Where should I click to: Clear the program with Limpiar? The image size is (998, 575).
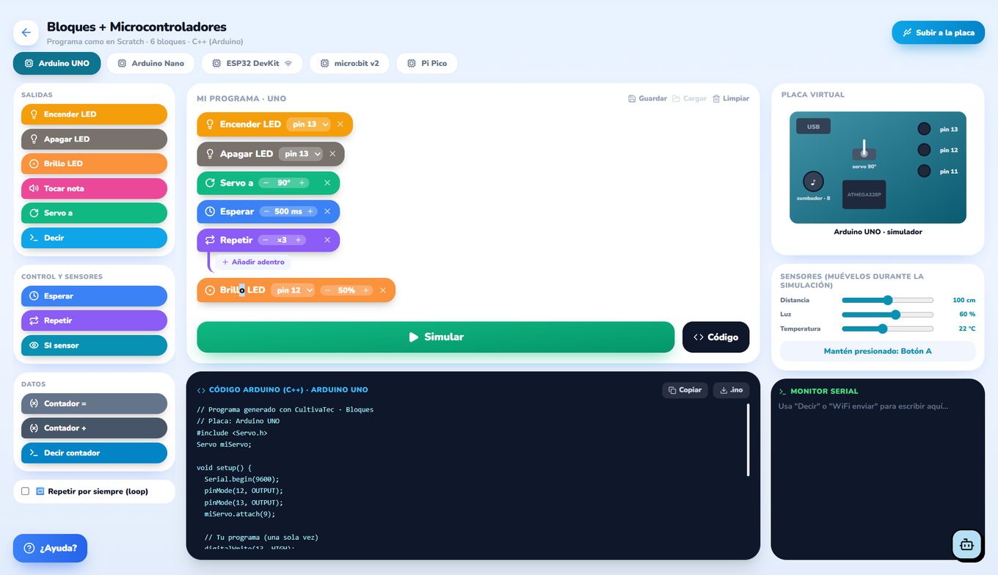tap(731, 98)
